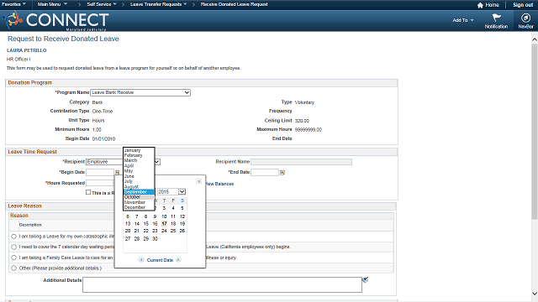The width and height of the screenshot is (538, 302).
Task: Open the Main Menu dropdown
Action: coord(52,4)
